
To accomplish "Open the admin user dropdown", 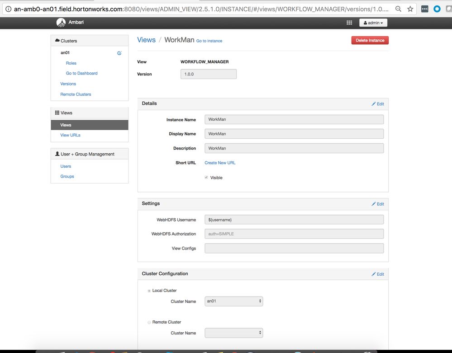I will click(373, 23).
